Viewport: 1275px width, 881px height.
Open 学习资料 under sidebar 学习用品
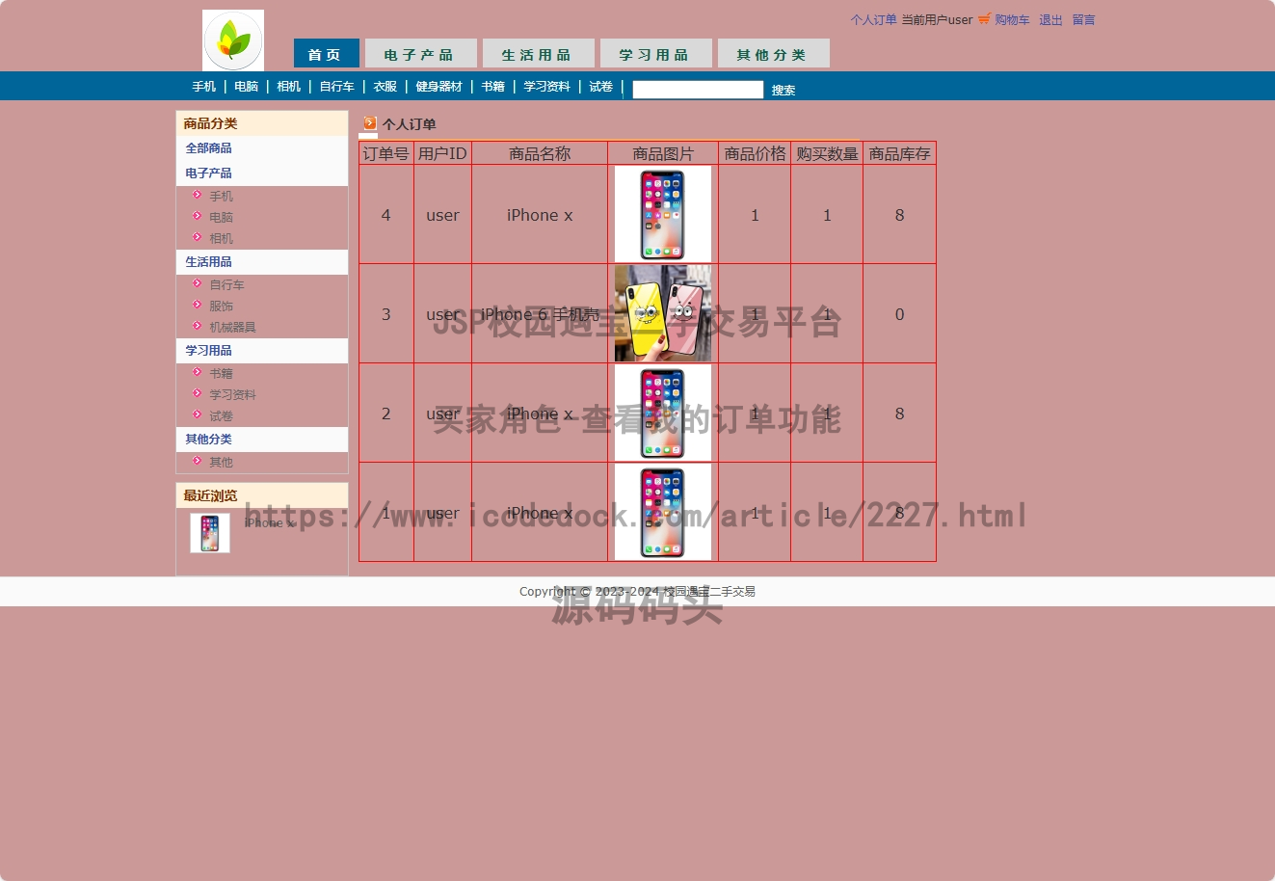[233, 395]
